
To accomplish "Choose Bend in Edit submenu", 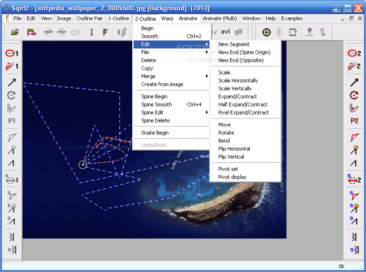I will click(x=245, y=141).
